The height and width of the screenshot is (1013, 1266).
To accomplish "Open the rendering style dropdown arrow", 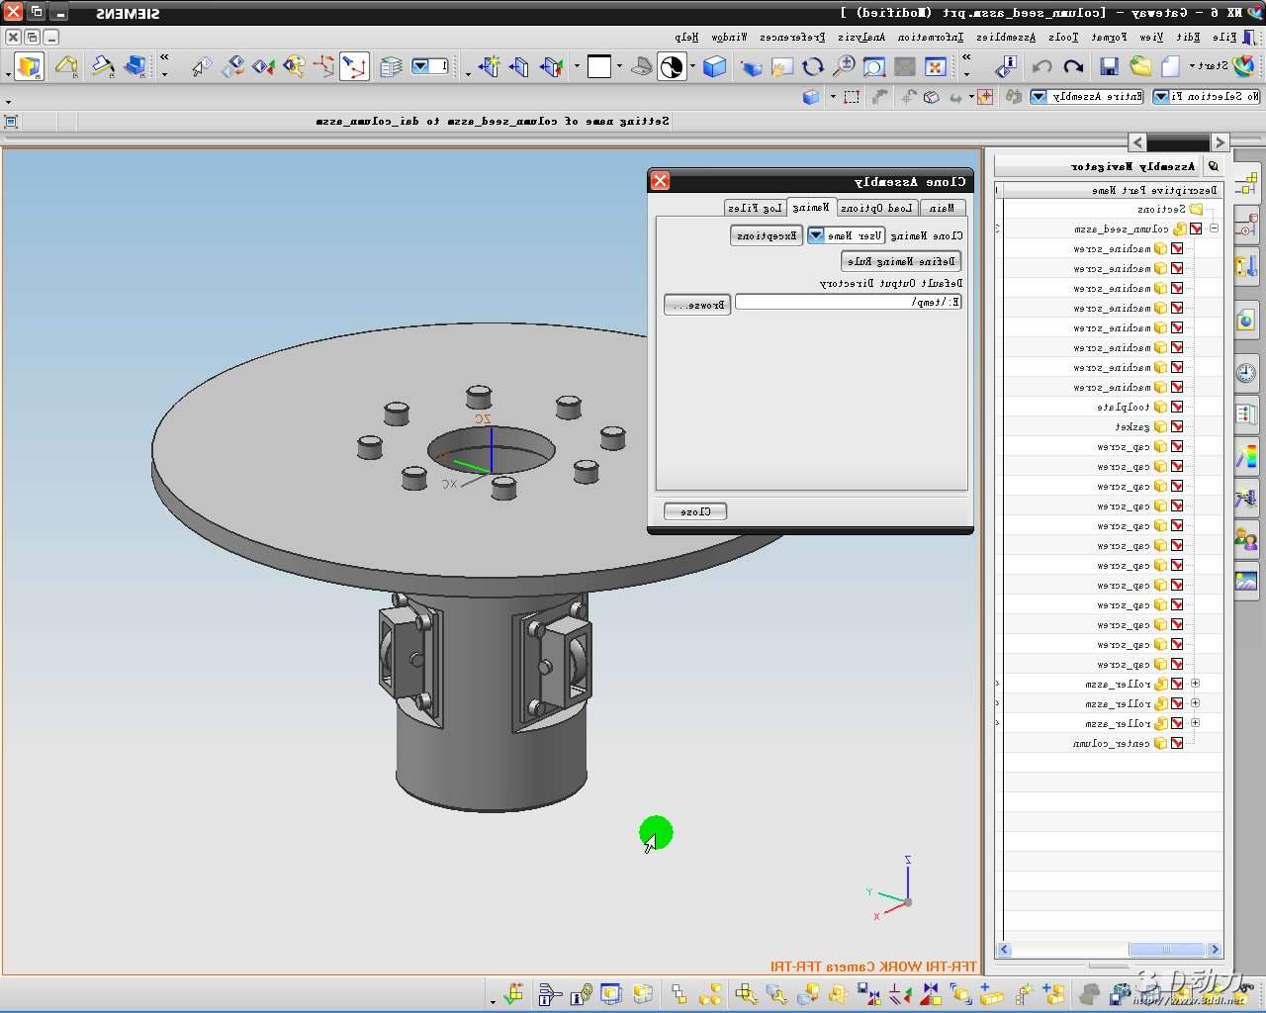I will click(692, 67).
